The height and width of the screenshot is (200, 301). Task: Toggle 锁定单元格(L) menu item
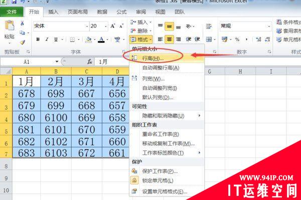167,180
